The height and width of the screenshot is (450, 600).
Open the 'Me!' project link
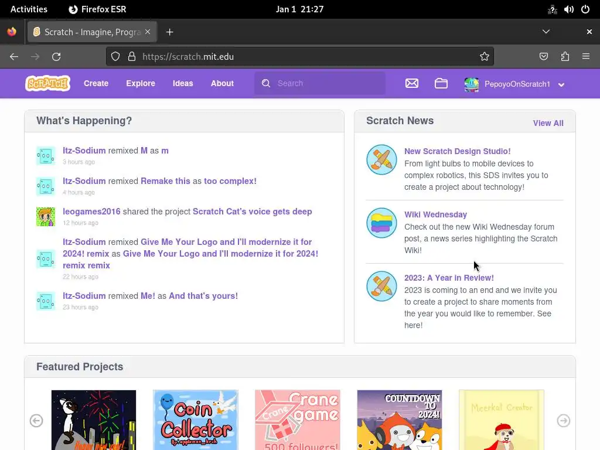tap(148, 296)
